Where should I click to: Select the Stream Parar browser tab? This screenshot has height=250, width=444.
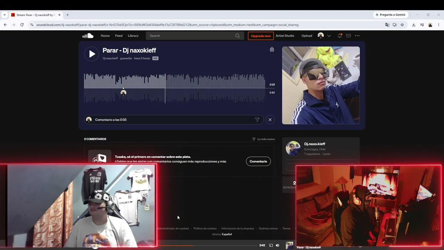(36, 15)
